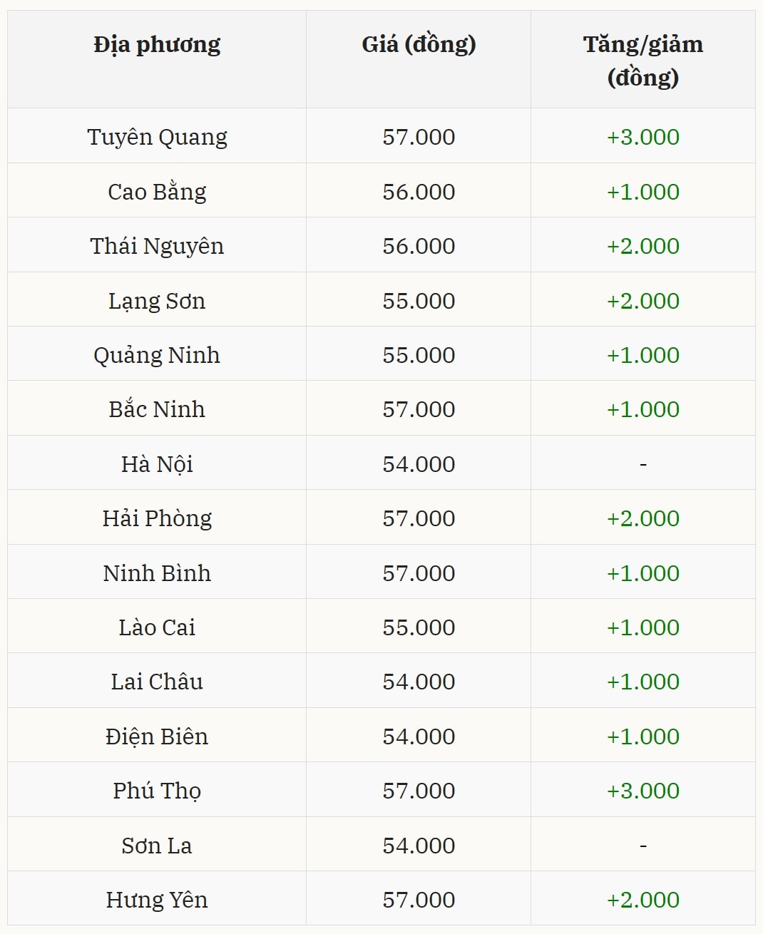The width and height of the screenshot is (763, 934).
Task: Select the Hà Nội row name
Action: click(157, 464)
